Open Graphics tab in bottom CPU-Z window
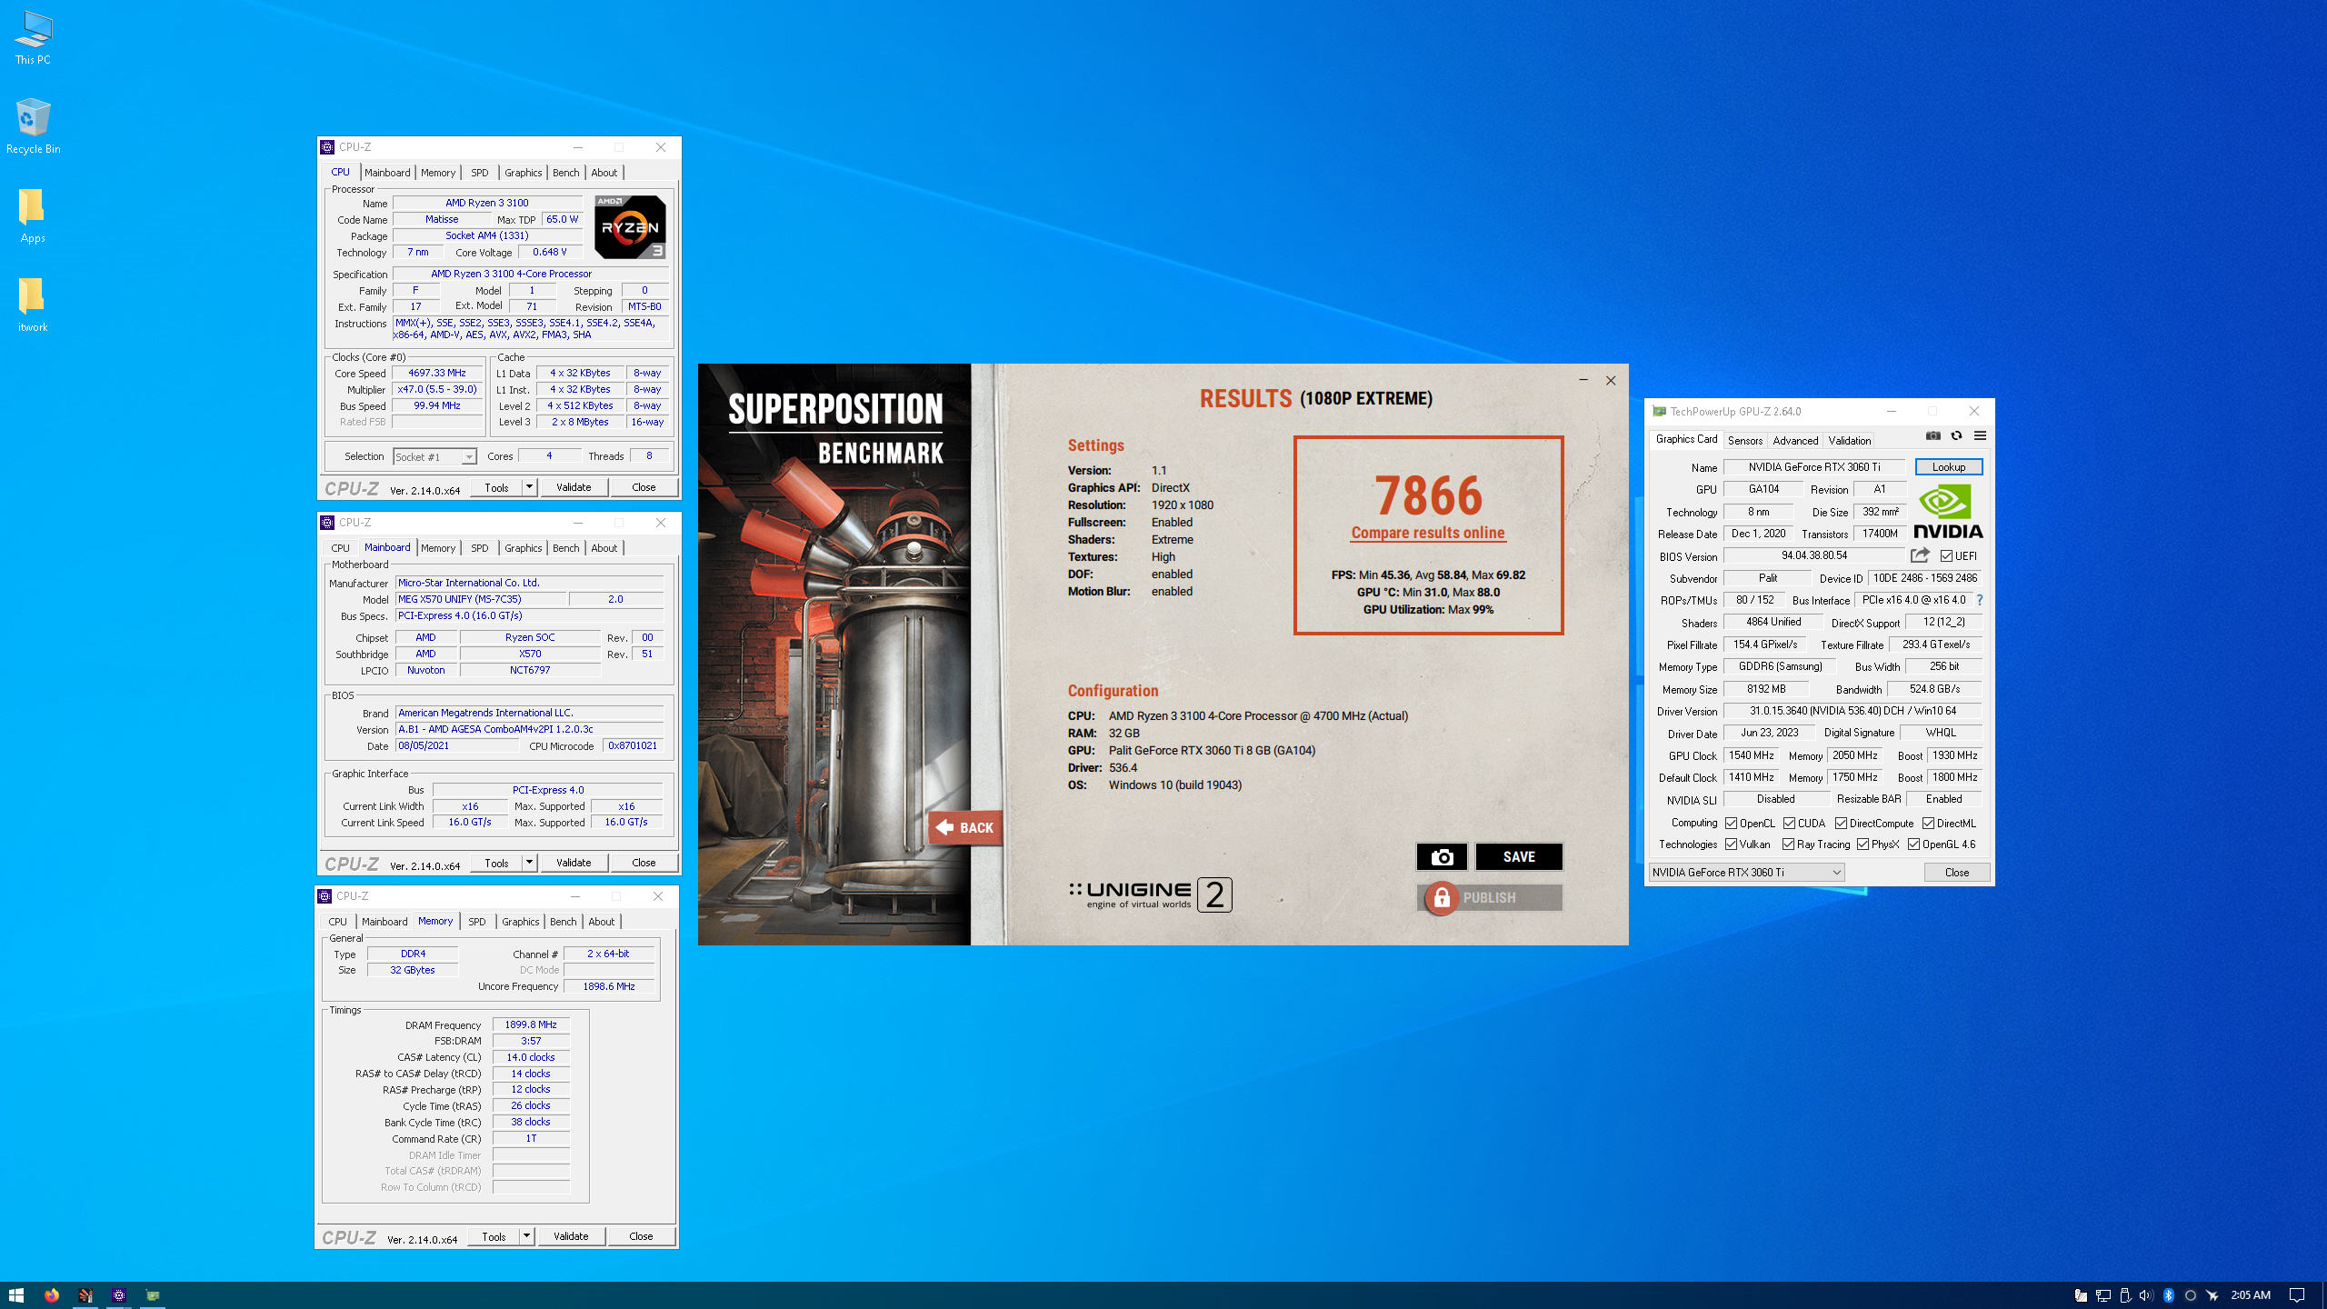Screen dimensions: 2327x1309 [520, 922]
